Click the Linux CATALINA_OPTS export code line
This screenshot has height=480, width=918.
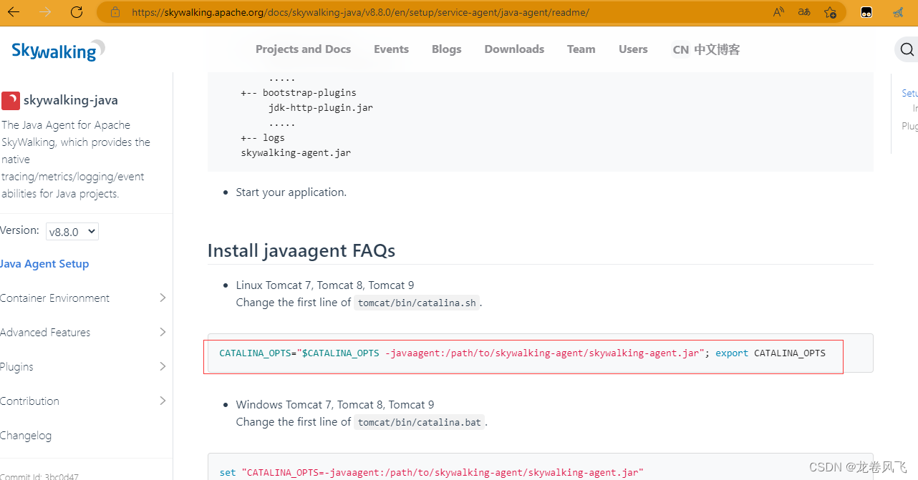click(x=522, y=353)
